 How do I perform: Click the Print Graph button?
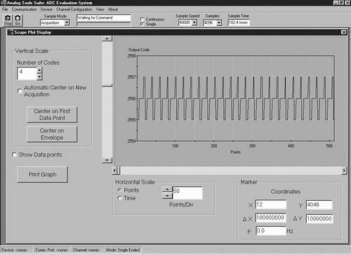point(42,174)
